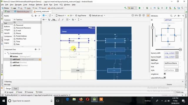Open the Guidelines tool dropdown
Image resolution: width=188 pixels, height=105 pixels.
click(79, 20)
